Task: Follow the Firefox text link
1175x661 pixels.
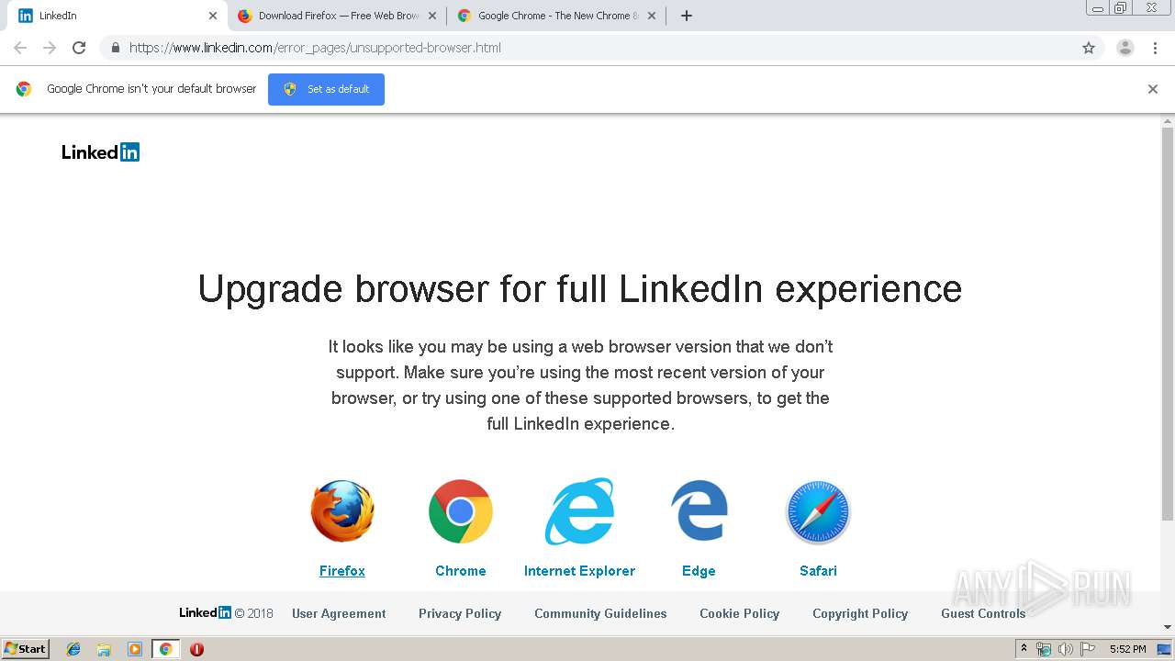Action: point(342,571)
